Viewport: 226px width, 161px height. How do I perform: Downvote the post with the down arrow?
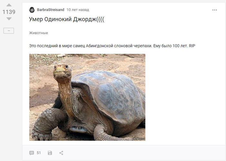coord(9,19)
